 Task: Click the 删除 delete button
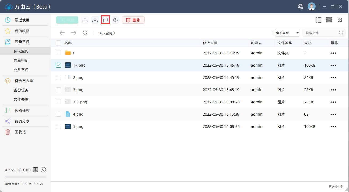(x=133, y=20)
